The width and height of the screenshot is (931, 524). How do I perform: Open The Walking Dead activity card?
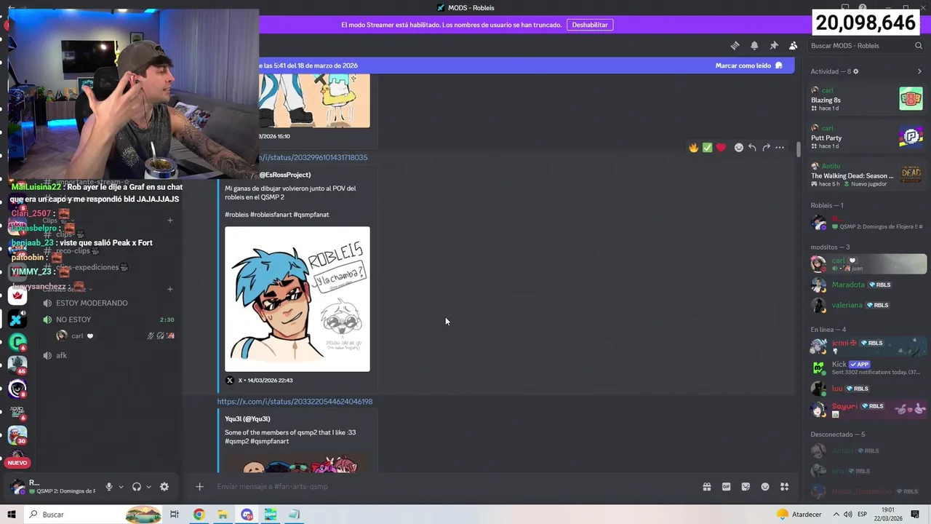coord(866,175)
